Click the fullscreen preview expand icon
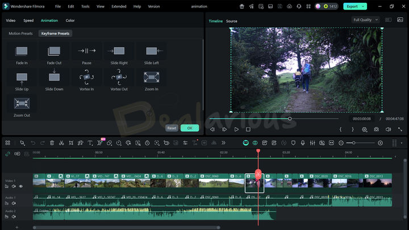Viewport: 409px width, 230px height. tap(400, 129)
